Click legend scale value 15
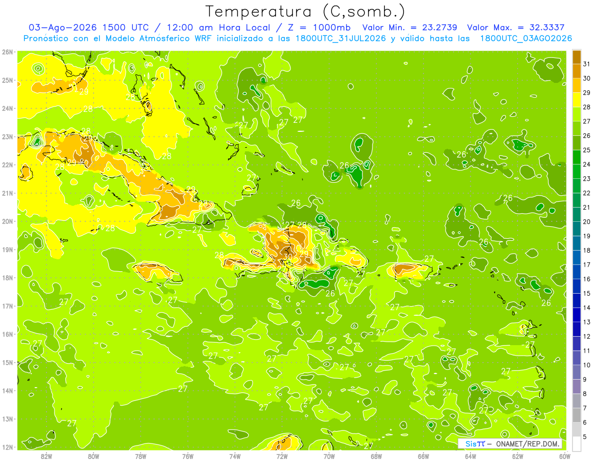 586,293
